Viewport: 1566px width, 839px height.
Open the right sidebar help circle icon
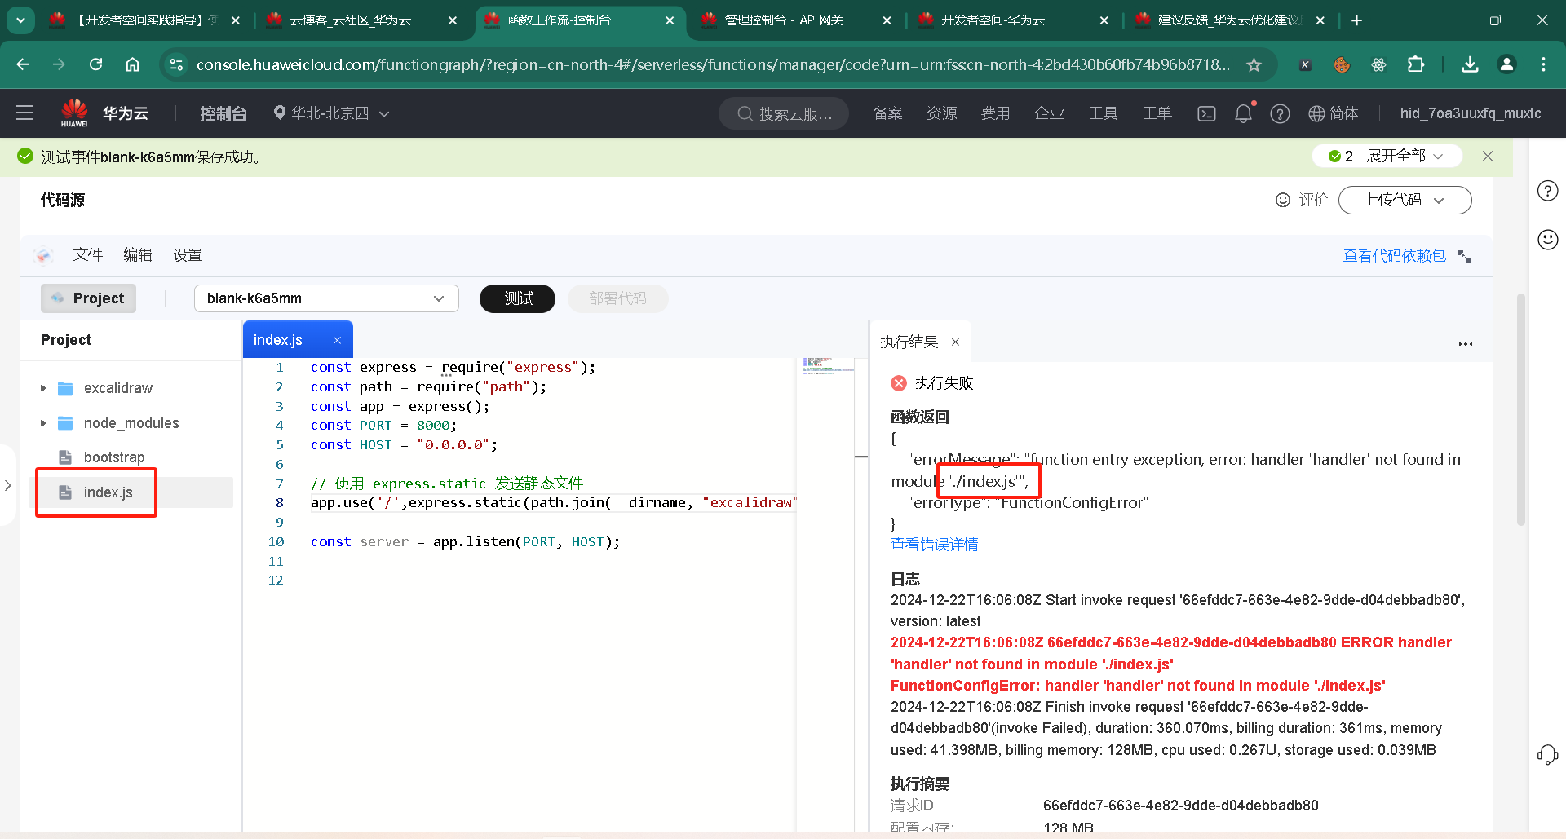(x=1547, y=191)
